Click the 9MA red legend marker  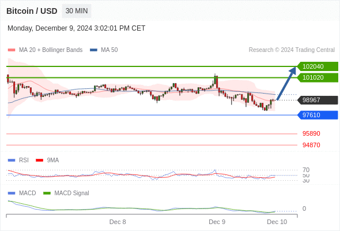click(x=39, y=161)
